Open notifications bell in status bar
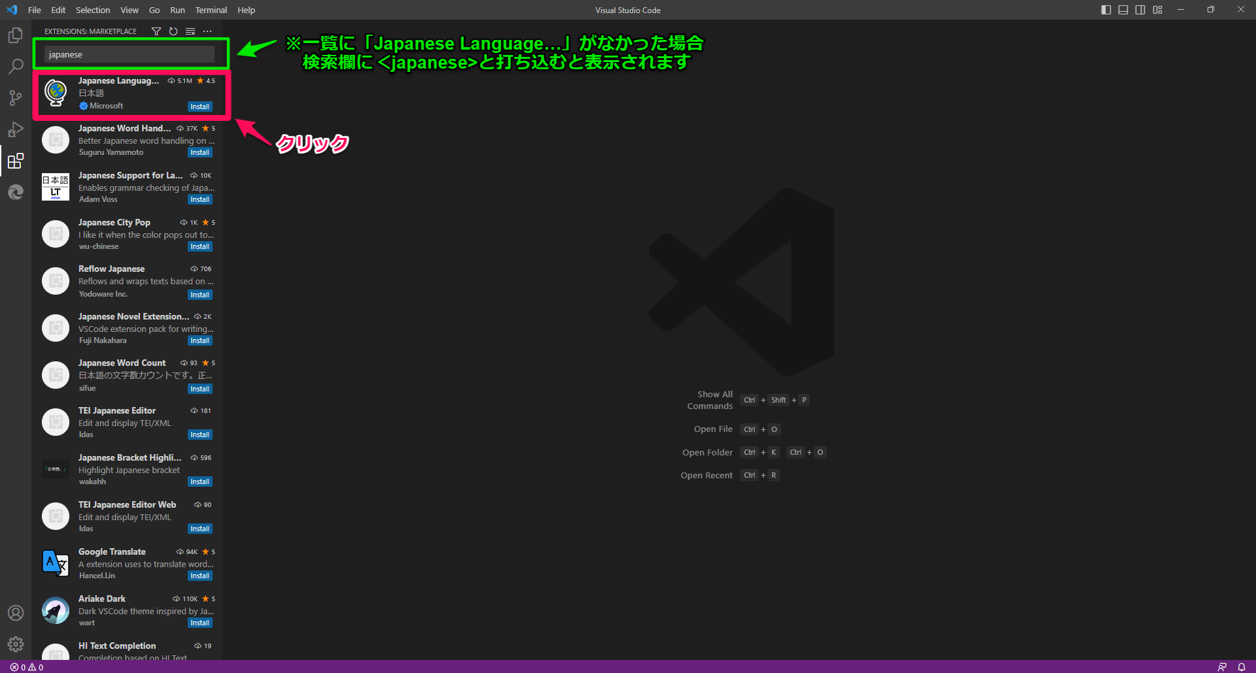The width and height of the screenshot is (1256, 673). click(1241, 667)
